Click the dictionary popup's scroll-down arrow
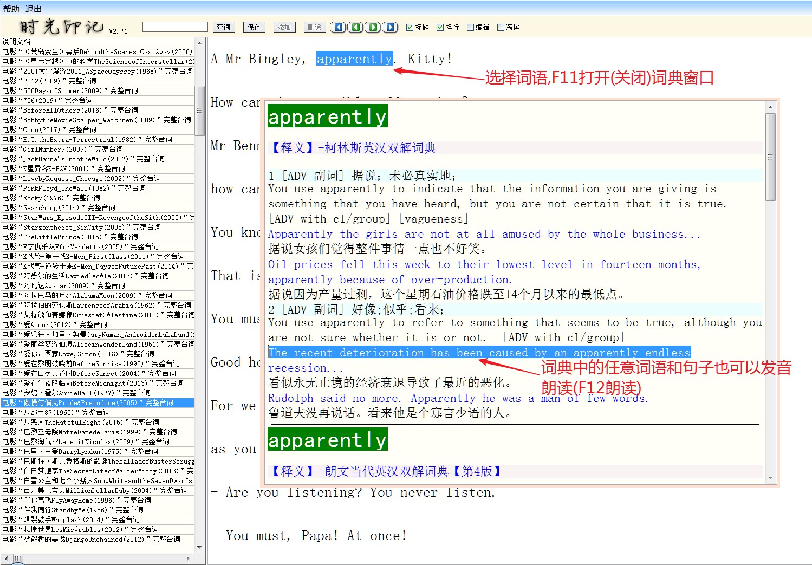The width and height of the screenshot is (812, 565). pos(770,478)
